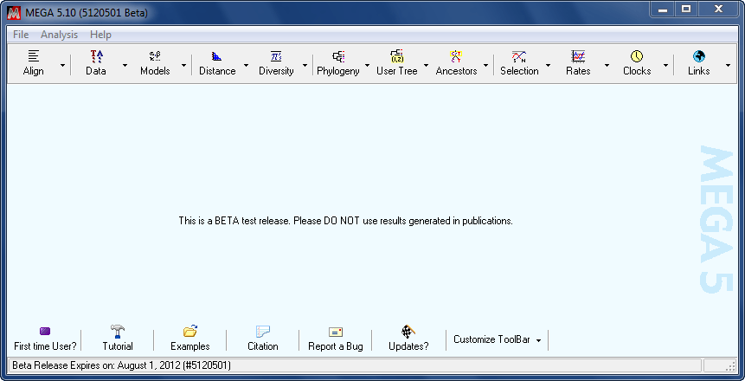Click the Diversity toolbar icon

point(276,56)
